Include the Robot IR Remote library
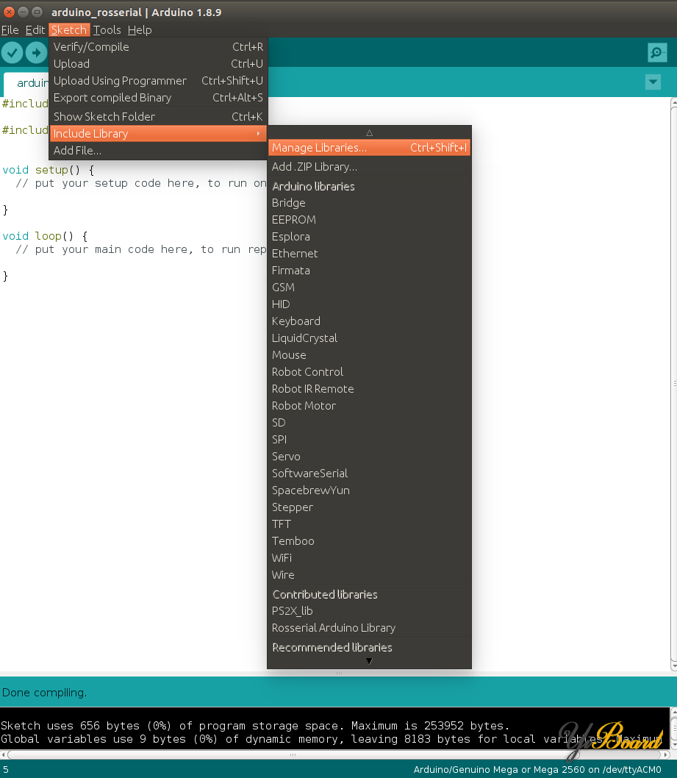 [x=369, y=388]
